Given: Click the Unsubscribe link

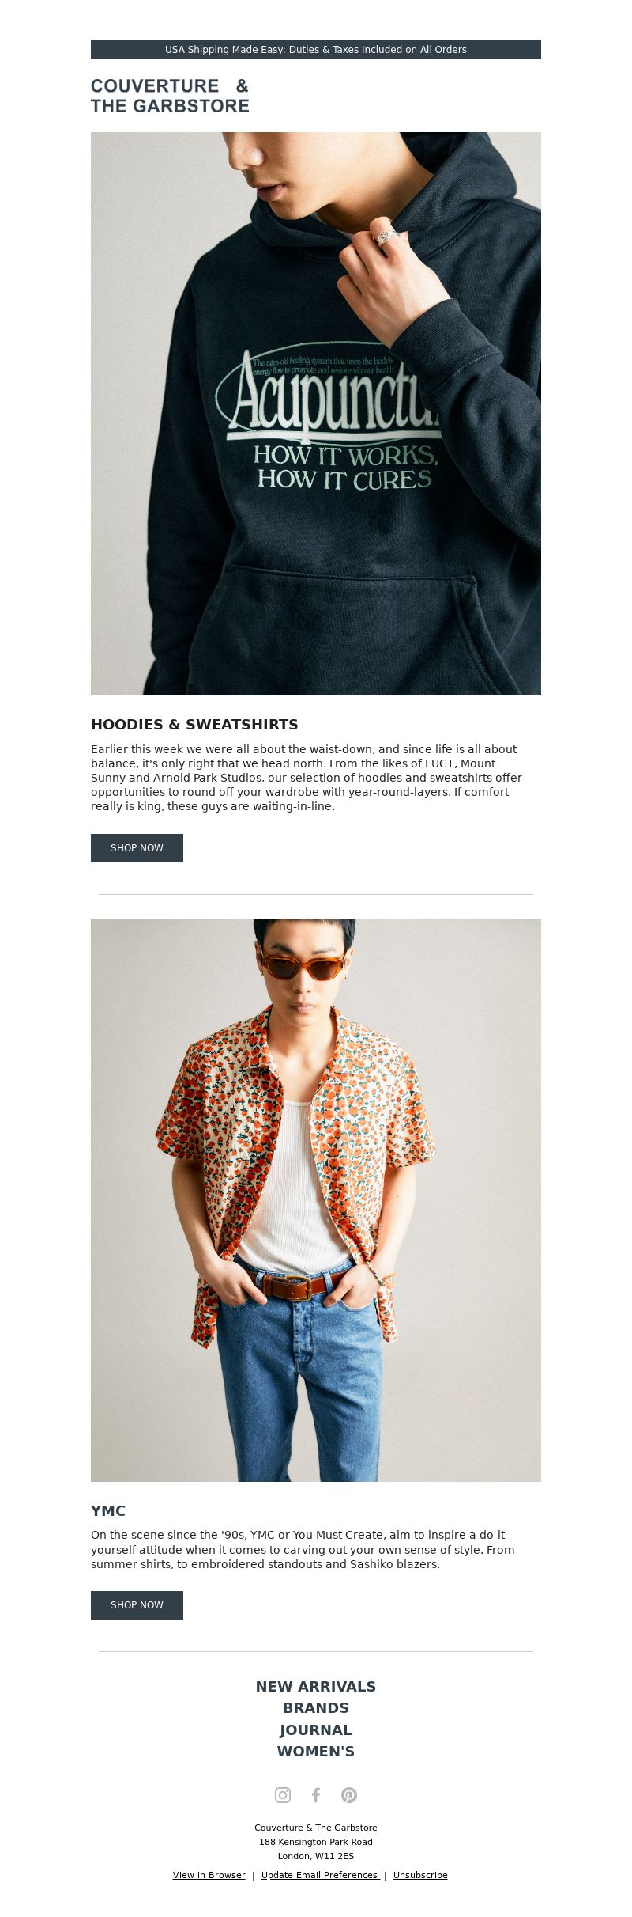Looking at the screenshot, I should [x=420, y=1875].
